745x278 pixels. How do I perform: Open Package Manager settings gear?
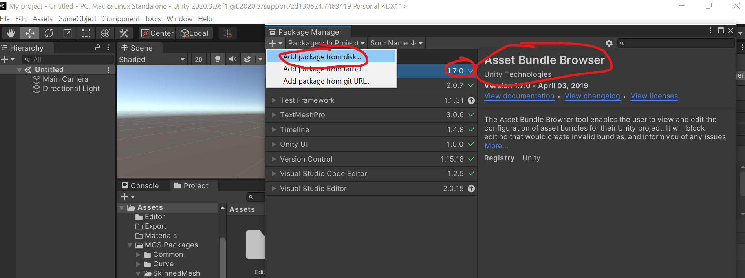coord(609,43)
